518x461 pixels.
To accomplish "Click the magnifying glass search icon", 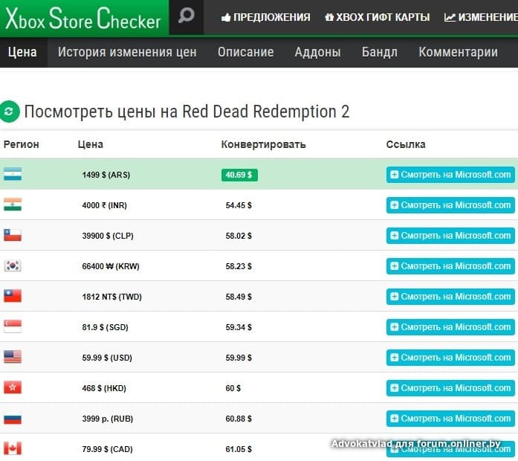I will point(186,16).
